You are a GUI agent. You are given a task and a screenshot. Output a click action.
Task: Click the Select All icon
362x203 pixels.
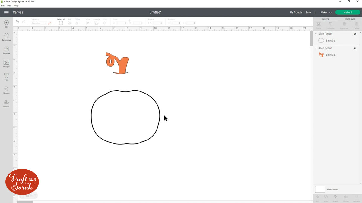coord(61,23)
